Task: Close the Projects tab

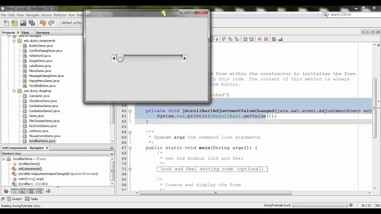Action: click(x=18, y=33)
